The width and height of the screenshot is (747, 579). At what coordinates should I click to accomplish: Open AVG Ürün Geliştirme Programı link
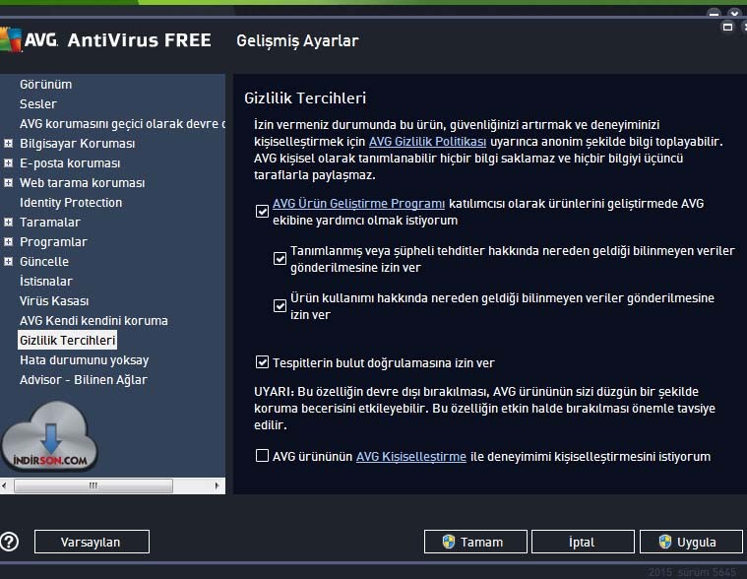(x=358, y=204)
